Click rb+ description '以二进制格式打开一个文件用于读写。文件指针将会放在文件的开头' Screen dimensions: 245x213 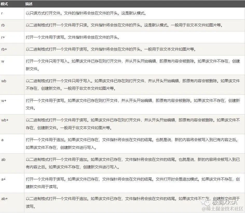111,49
